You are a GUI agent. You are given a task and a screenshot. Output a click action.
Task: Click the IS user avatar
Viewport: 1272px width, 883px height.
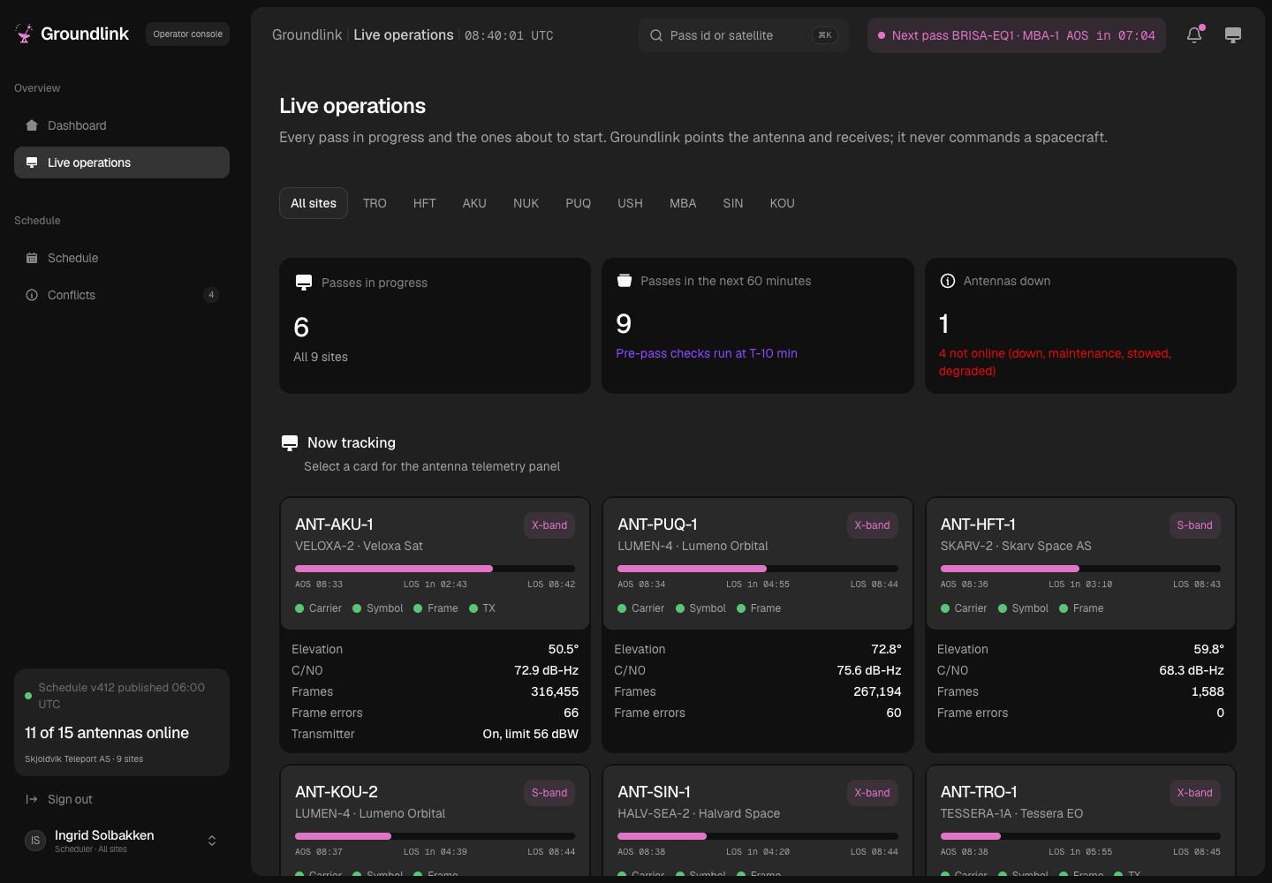35,841
